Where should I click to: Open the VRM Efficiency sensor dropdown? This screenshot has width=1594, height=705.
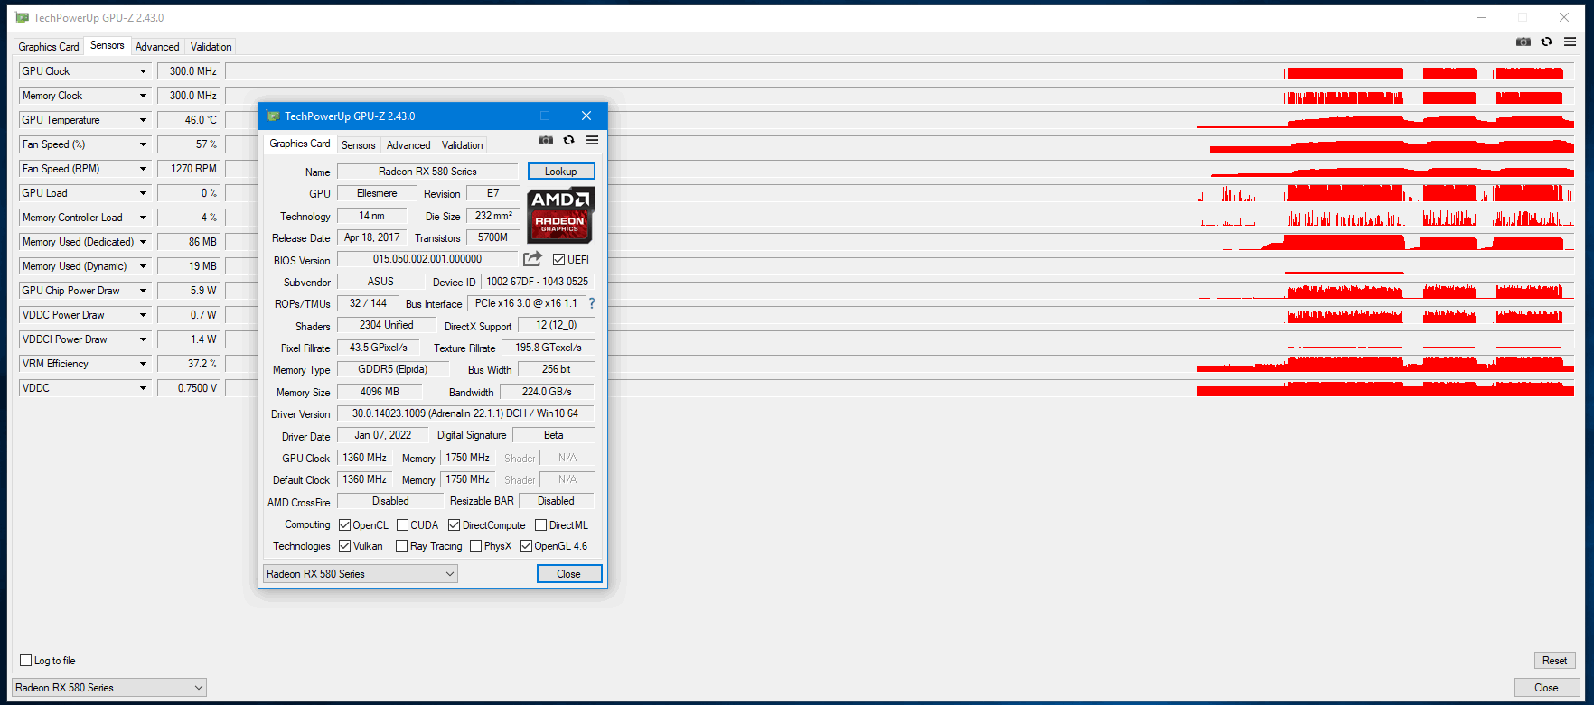(143, 364)
